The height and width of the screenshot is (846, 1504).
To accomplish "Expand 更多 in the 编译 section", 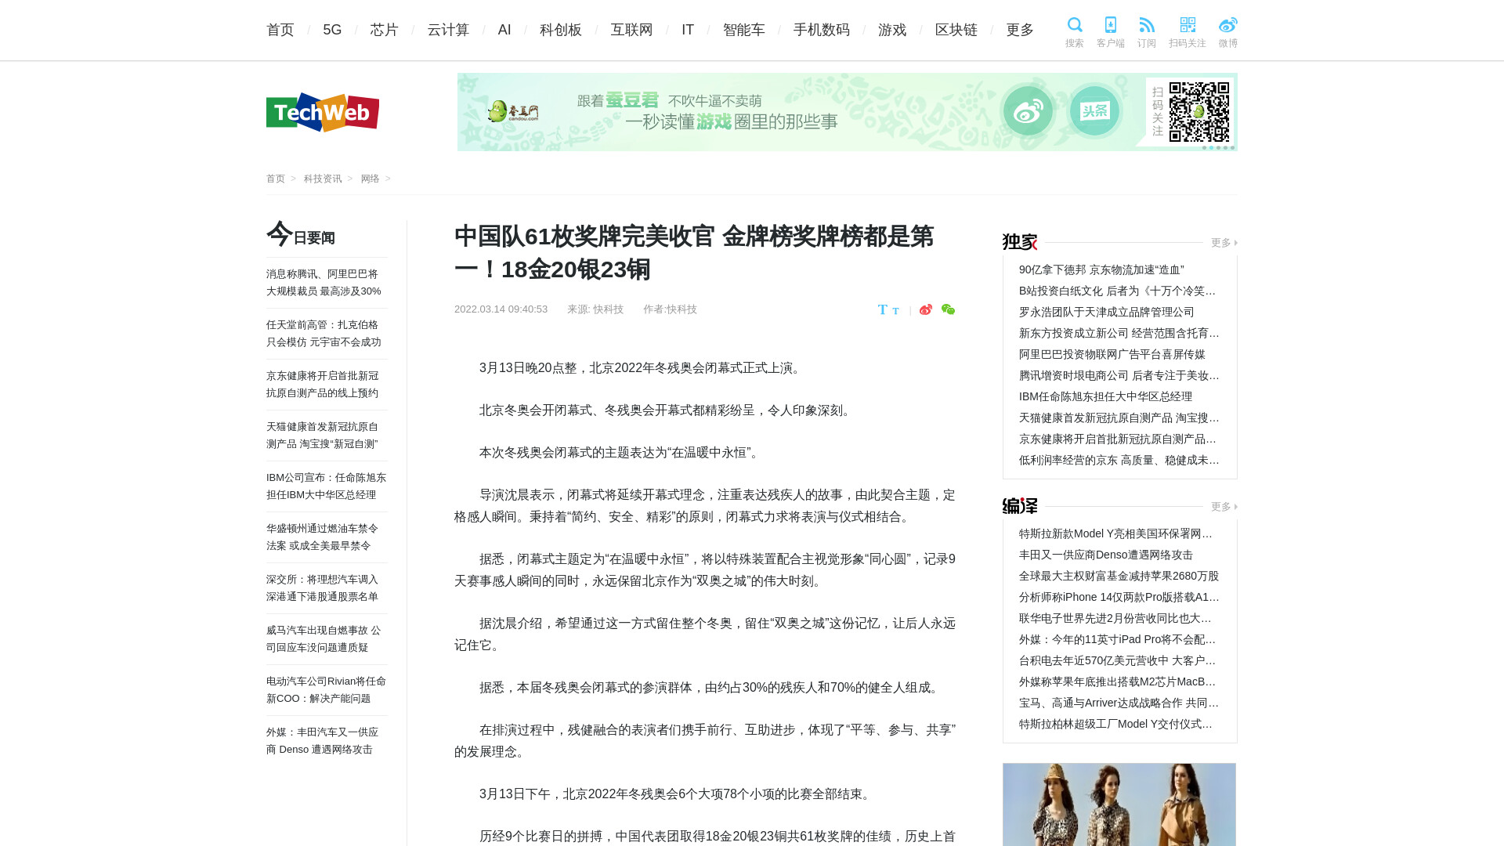I will [1224, 507].
